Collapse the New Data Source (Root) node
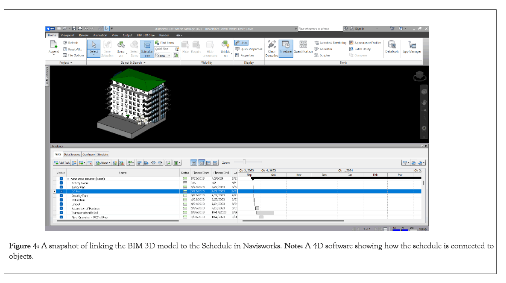 [x=68, y=178]
